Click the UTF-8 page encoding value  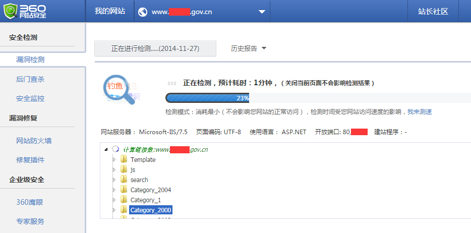click(x=232, y=132)
